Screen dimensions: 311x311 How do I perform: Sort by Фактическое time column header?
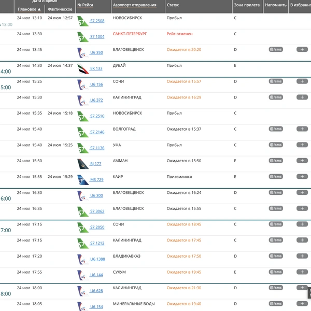pyautogui.click(x=60, y=9)
